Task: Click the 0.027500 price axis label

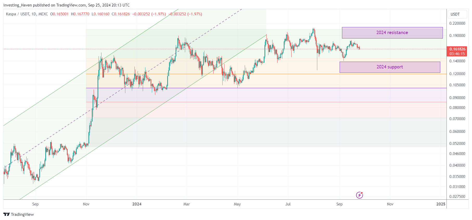Action: pos(457,197)
